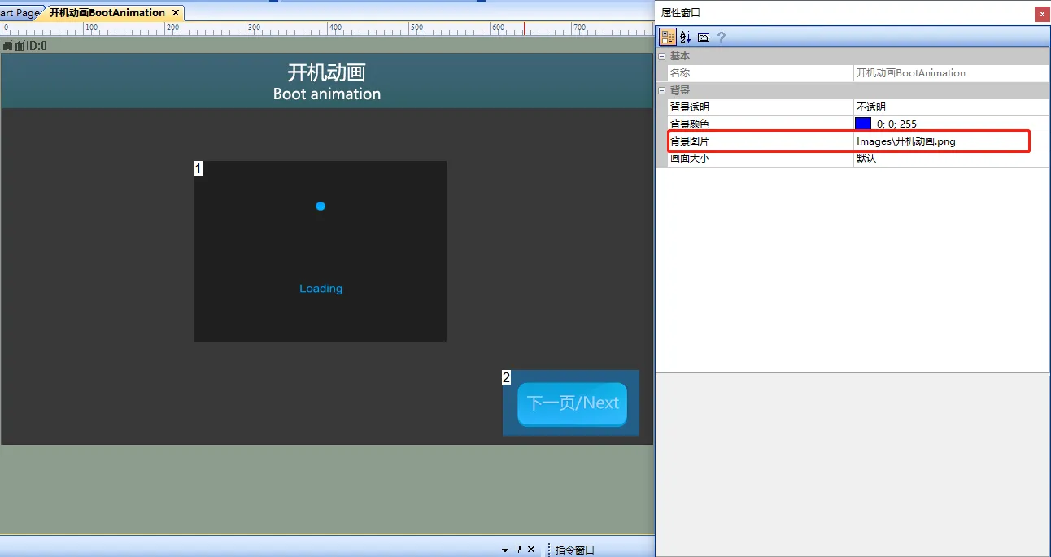This screenshot has width=1051, height=557.
Task: Select the 名称 property label
Action: (679, 73)
